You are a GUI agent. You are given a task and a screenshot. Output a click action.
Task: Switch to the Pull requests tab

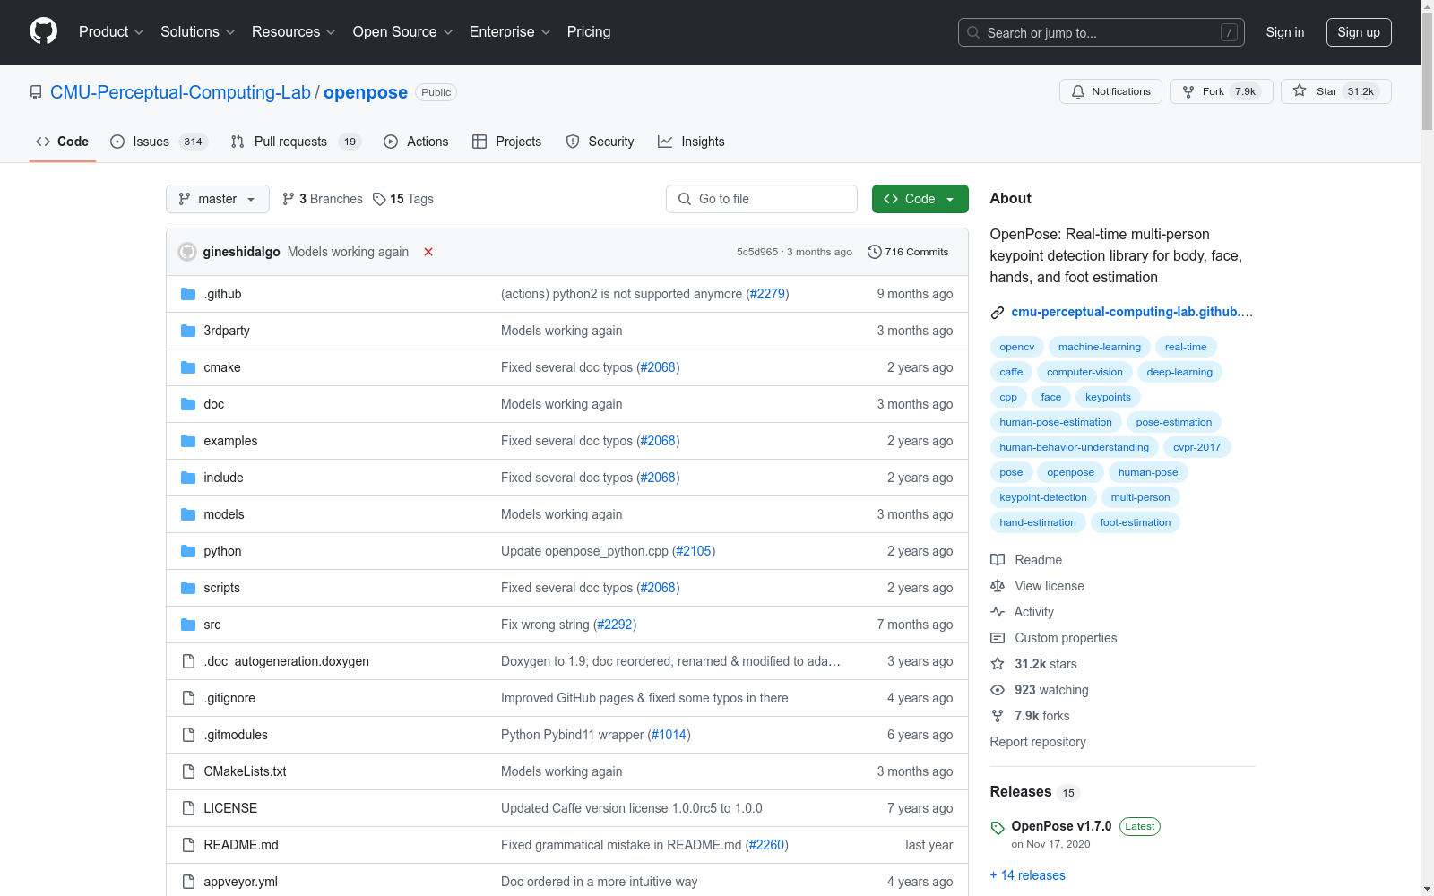[295, 142]
